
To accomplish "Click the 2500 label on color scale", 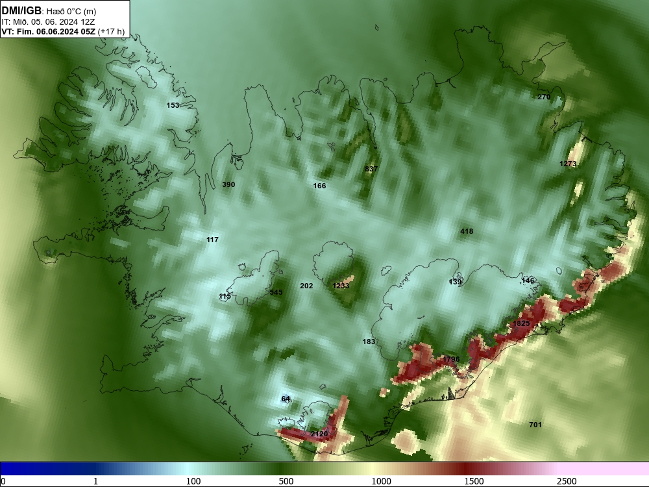I will (x=567, y=481).
